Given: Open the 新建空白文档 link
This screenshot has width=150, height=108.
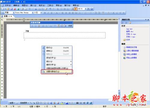Looking at the screenshot, I should coord(132,47).
